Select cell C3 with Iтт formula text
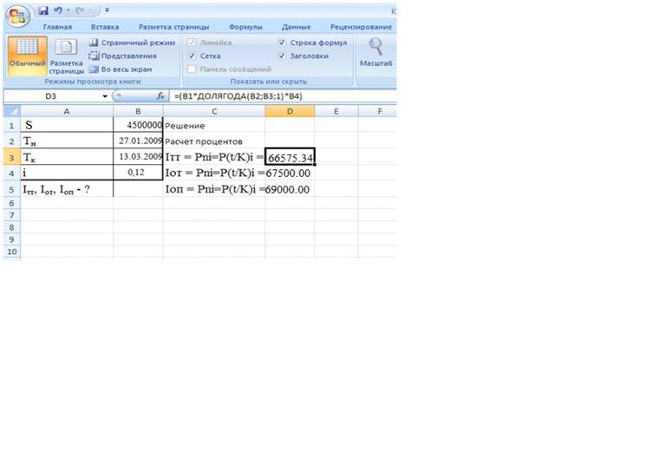The image size is (646, 458). click(x=214, y=157)
